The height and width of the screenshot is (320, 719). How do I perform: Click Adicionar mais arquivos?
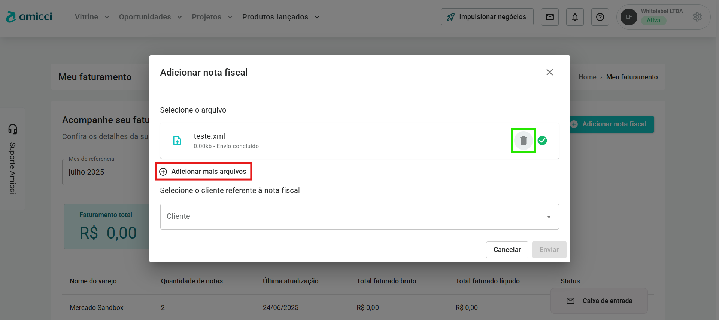[x=203, y=172]
